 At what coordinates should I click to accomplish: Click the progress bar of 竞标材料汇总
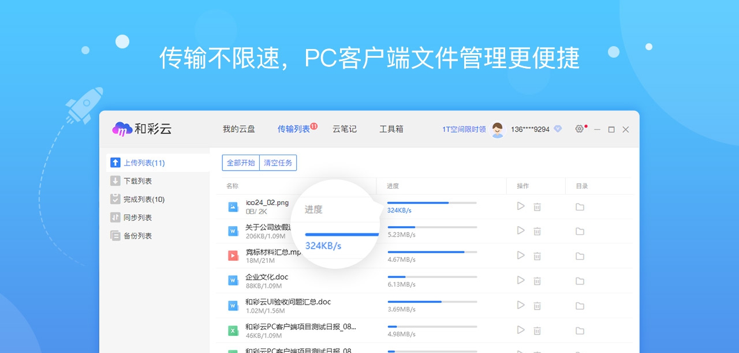432,252
